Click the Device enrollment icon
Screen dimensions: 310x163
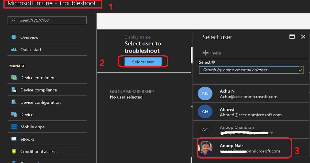coord(14,78)
